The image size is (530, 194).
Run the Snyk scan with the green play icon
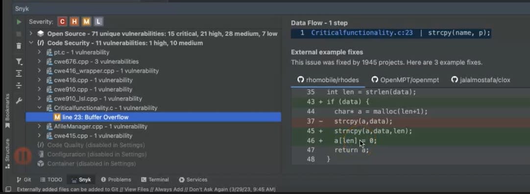pyautogui.click(x=19, y=22)
